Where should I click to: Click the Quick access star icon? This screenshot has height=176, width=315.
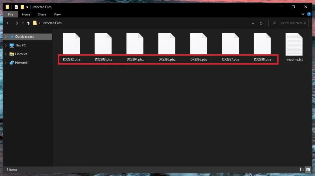pos(12,37)
